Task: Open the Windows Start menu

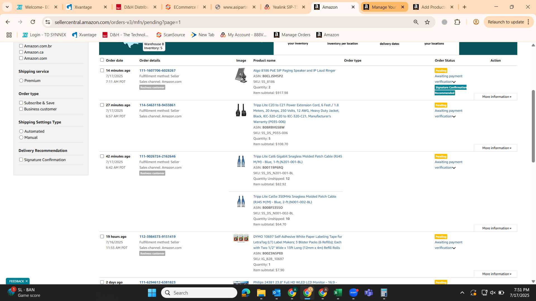Action: click(152, 293)
